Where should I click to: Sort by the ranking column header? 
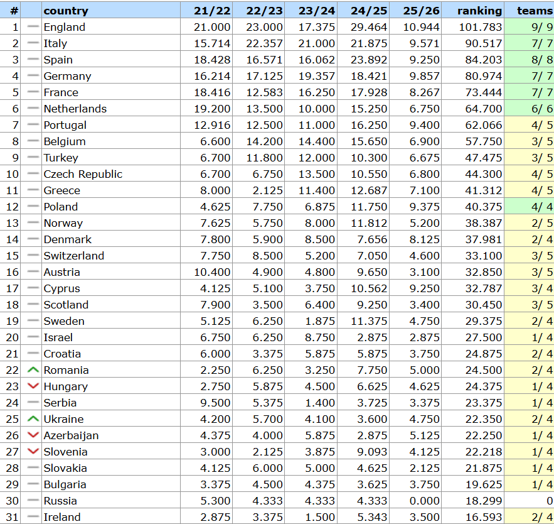479,11
